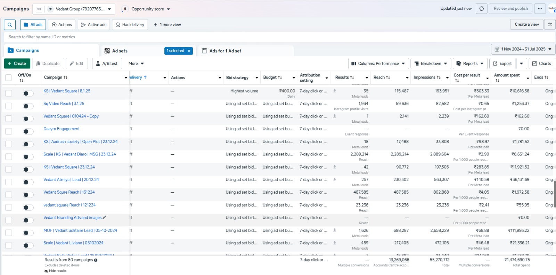Toggle the Sq Video Reach 3.1.25 campaign switch

click(28, 106)
